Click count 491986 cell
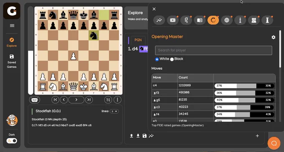Image resolution: width=284 pixels, height=152 pixels. 195,93
